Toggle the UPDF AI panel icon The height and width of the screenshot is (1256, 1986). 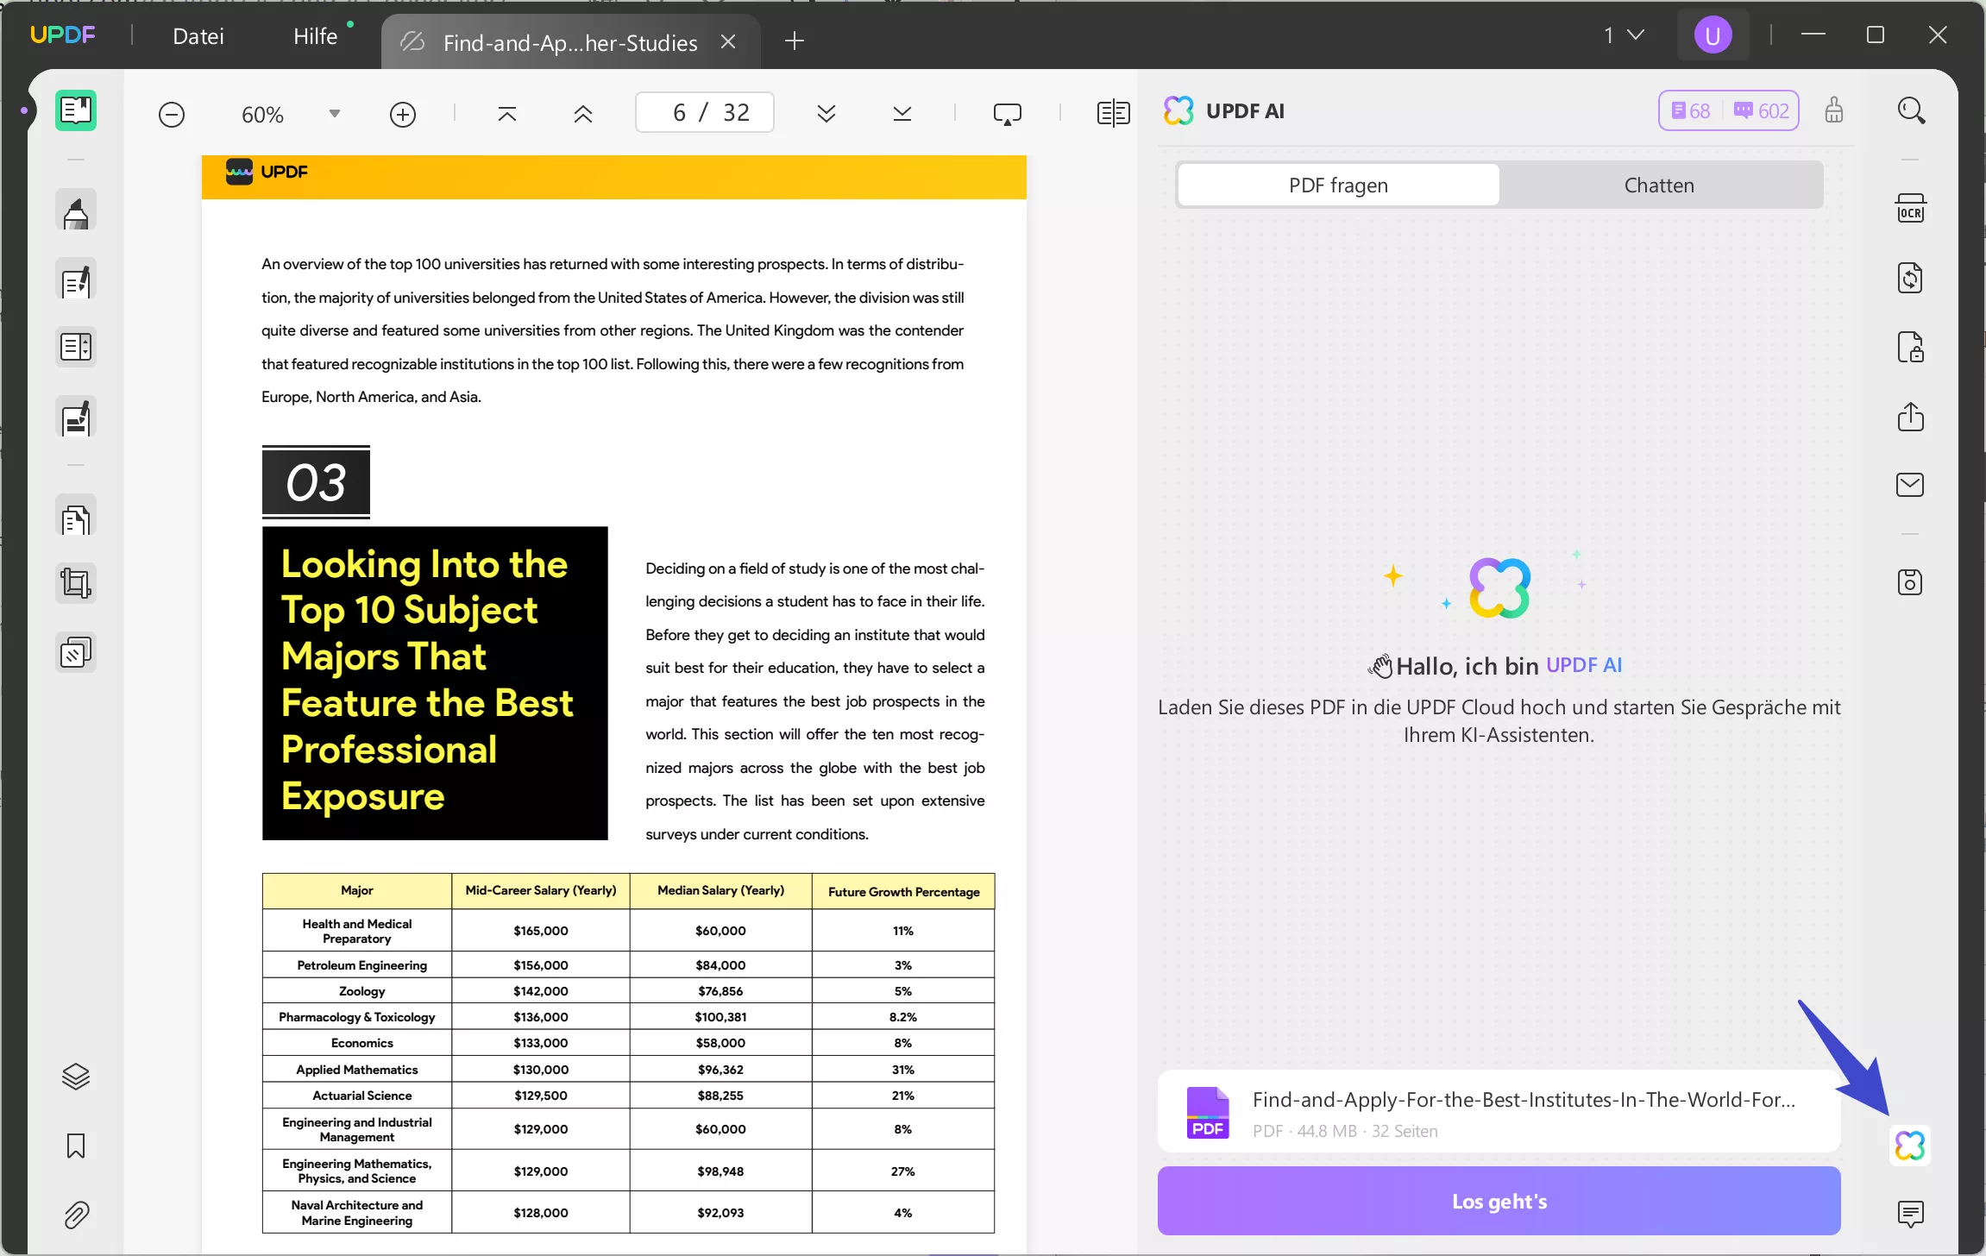tap(1910, 1146)
